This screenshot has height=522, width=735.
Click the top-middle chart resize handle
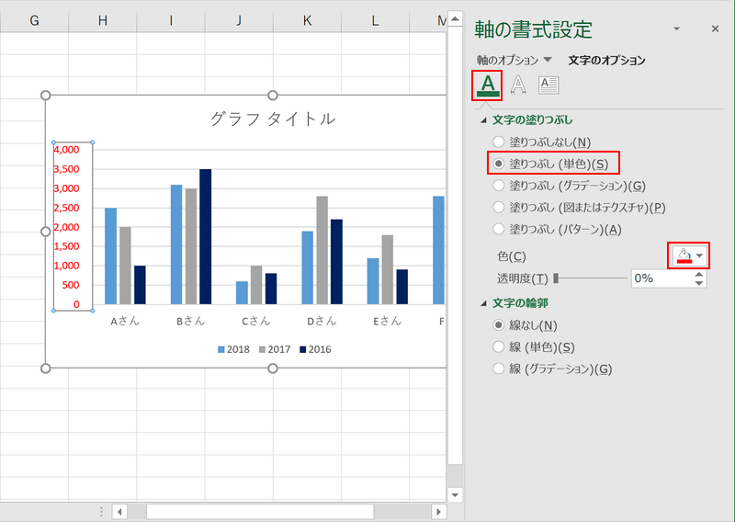tap(273, 96)
